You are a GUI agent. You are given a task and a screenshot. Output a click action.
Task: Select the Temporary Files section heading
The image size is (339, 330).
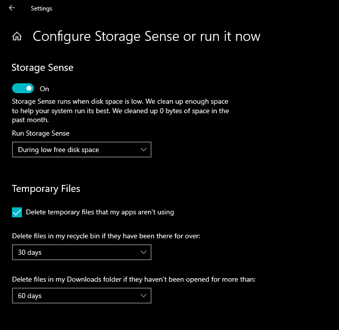[46, 189]
